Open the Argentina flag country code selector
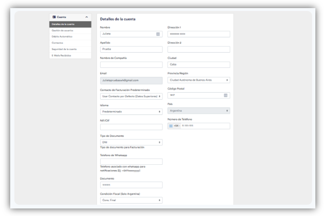324x216 pixels. point(174,126)
